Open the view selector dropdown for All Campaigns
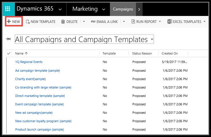The height and width of the screenshot is (137, 211). [x=152, y=39]
